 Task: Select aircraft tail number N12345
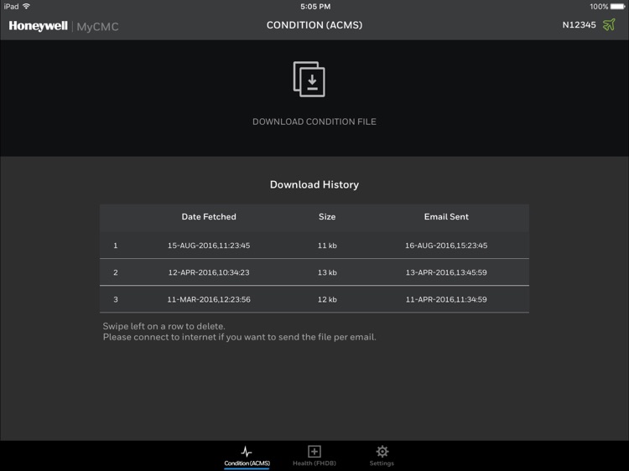579,25
